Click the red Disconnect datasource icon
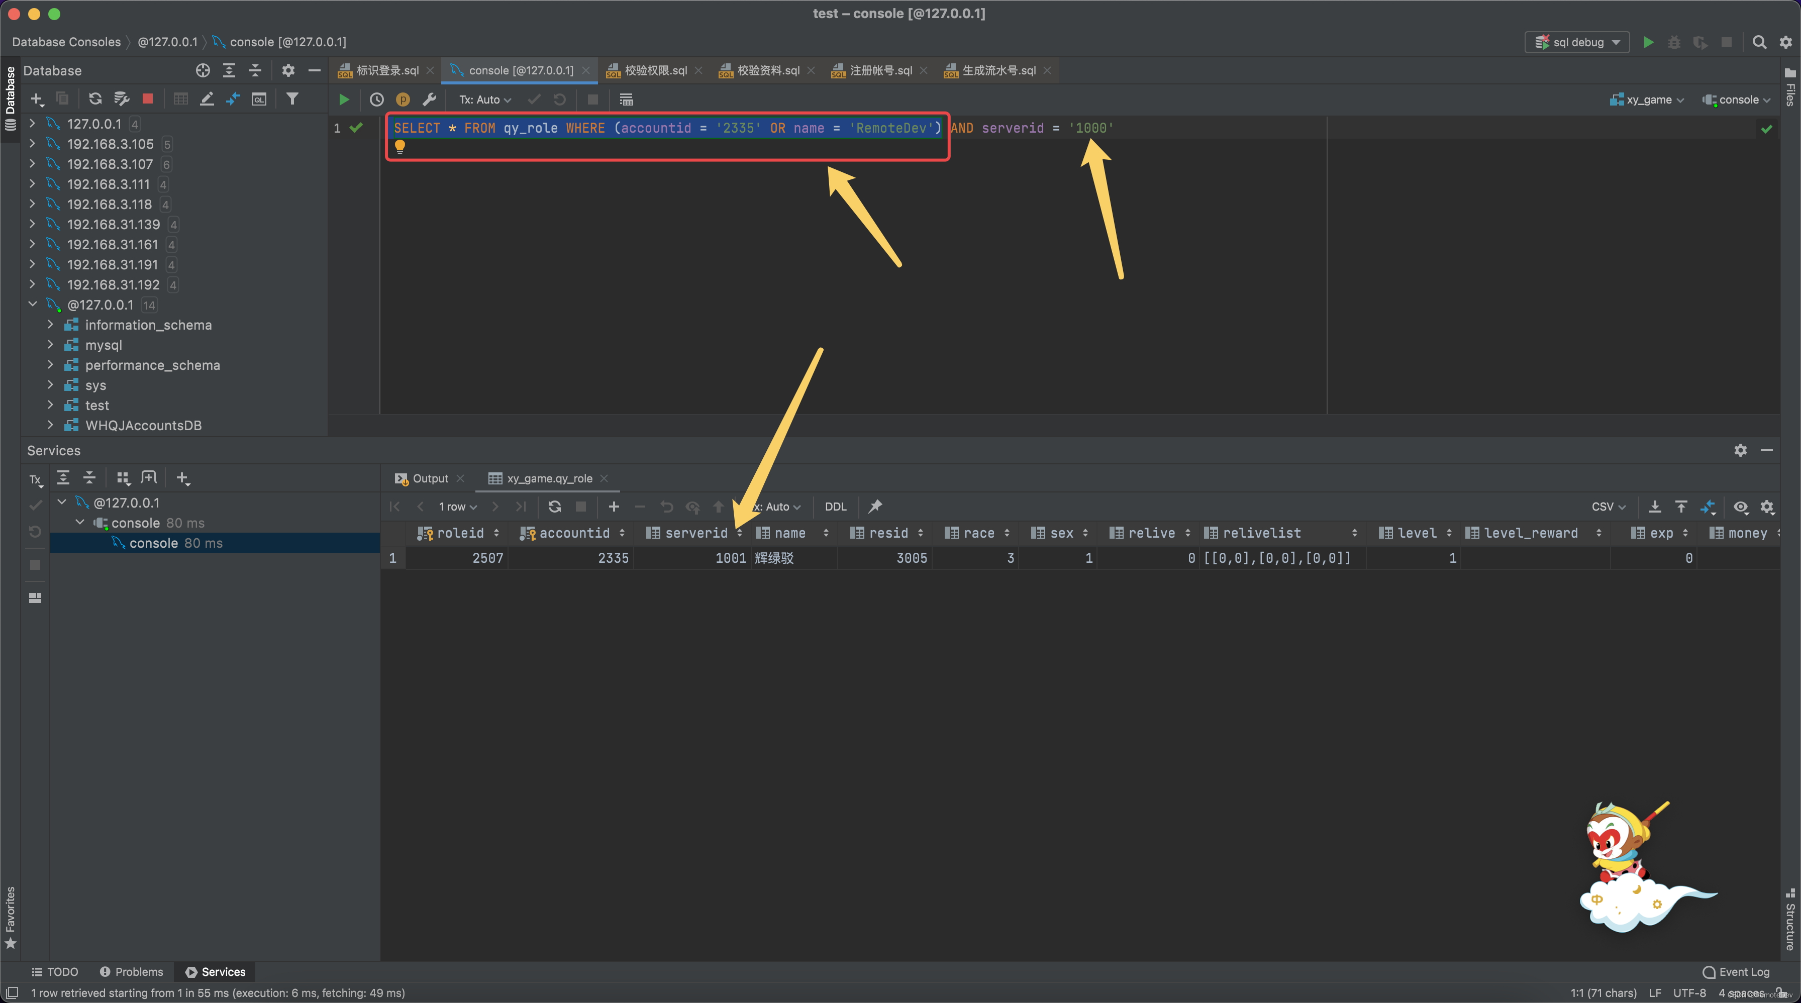Screen dimensions: 1801x1003 point(148,98)
